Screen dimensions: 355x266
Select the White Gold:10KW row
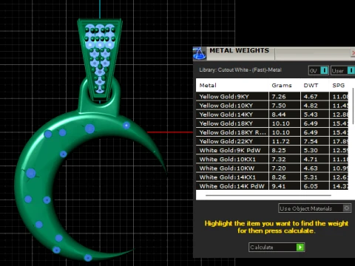pos(272,168)
